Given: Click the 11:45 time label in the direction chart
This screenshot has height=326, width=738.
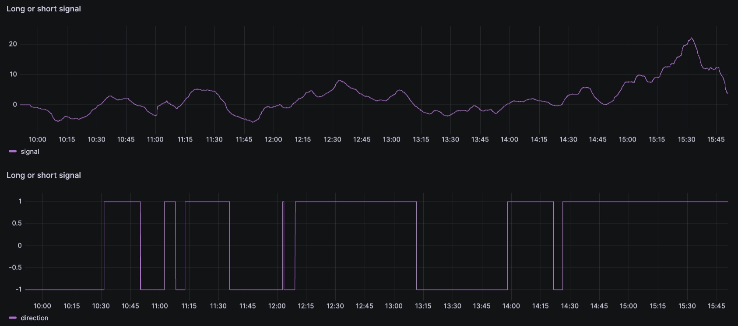Looking at the screenshot, I should (247, 306).
